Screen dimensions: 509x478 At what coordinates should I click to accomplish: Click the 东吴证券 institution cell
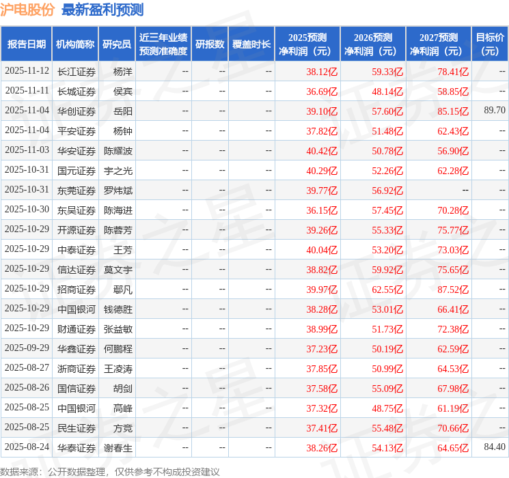[77, 210]
